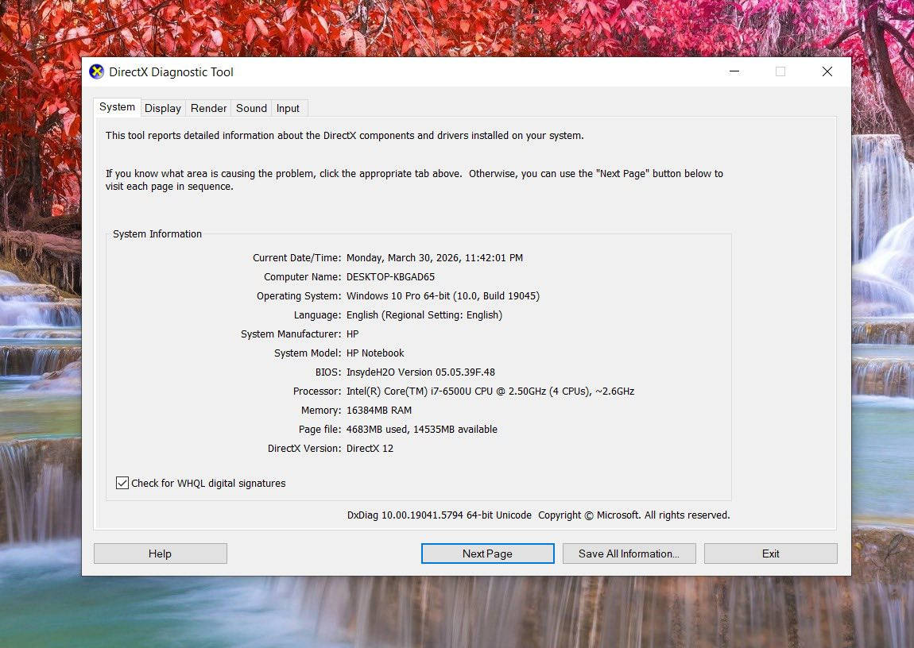Switch to the Input tab
This screenshot has width=914, height=648.
tap(288, 108)
